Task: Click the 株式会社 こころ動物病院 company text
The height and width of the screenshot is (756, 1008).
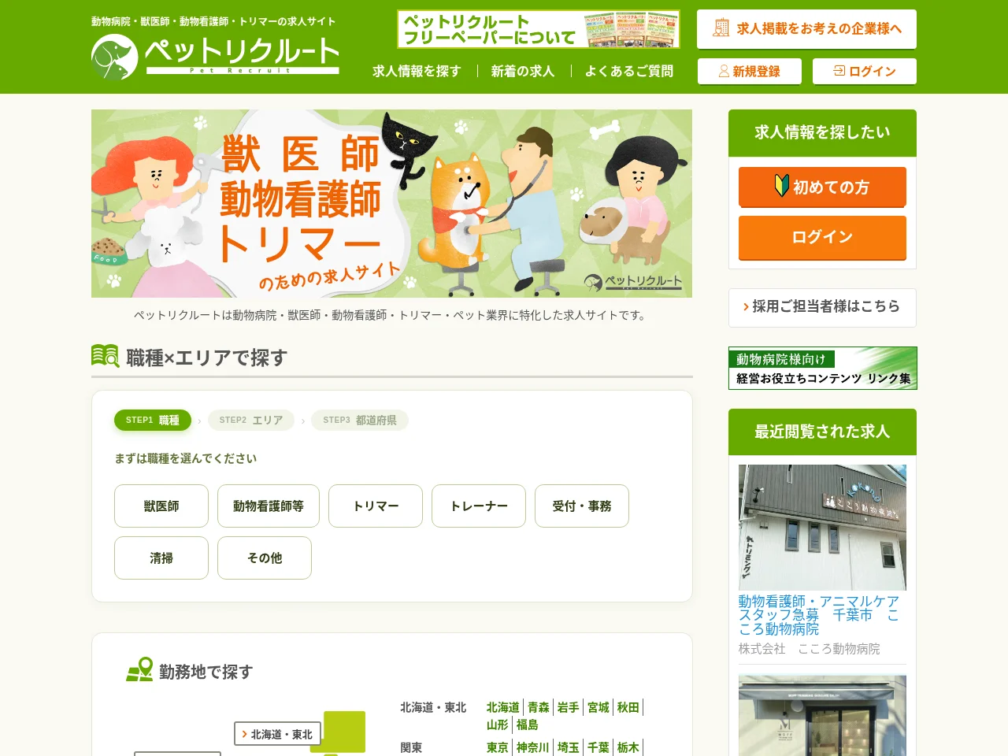Action: click(x=810, y=649)
